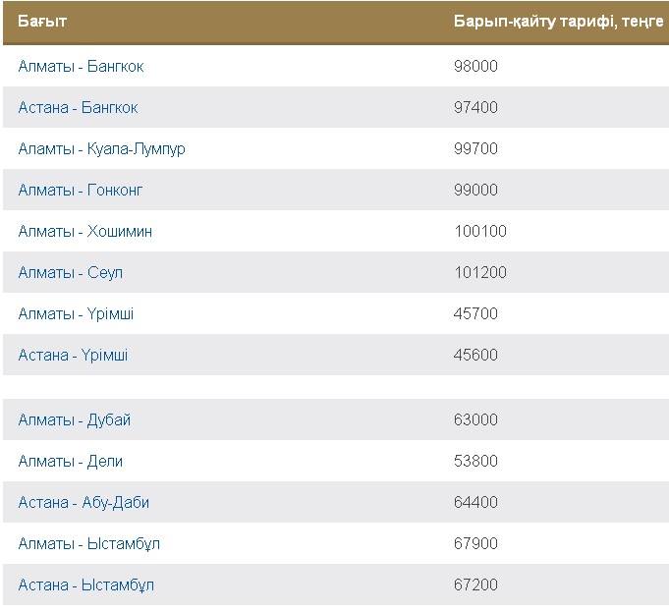The image size is (669, 612).
Task: Select the Астана - Ыстамбұл link
Action: (x=85, y=585)
